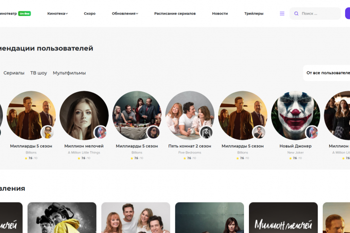Screen dimensions: 350x233
Task: Click star rating icon under Пять комнат
Action: 185,158
